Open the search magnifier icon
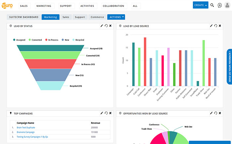 pyautogui.click(x=212, y=5)
